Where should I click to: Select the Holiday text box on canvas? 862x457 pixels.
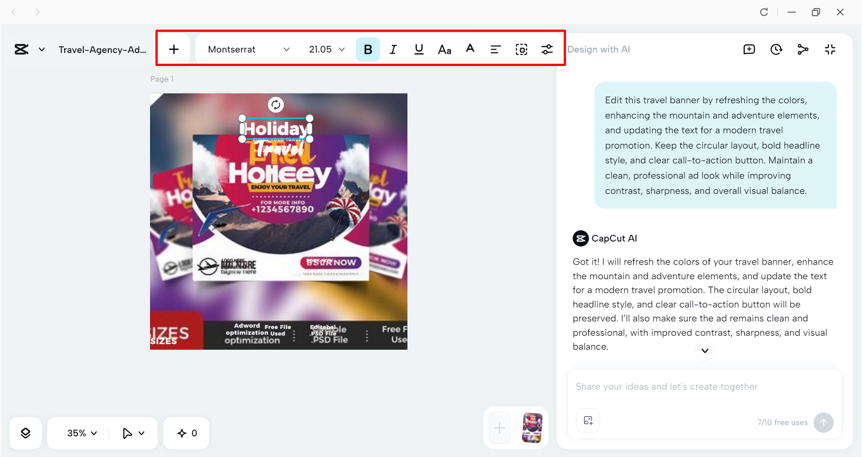pos(276,129)
